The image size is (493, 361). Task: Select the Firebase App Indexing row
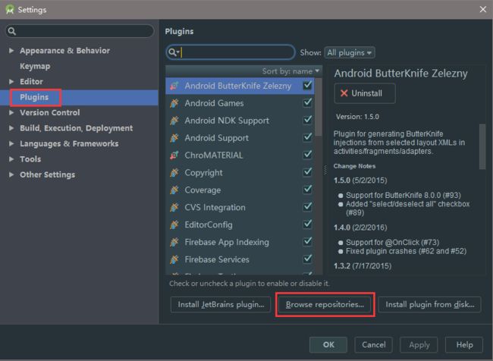240,242
